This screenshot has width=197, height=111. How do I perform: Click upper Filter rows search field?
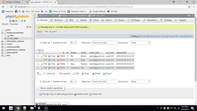coord(105,43)
